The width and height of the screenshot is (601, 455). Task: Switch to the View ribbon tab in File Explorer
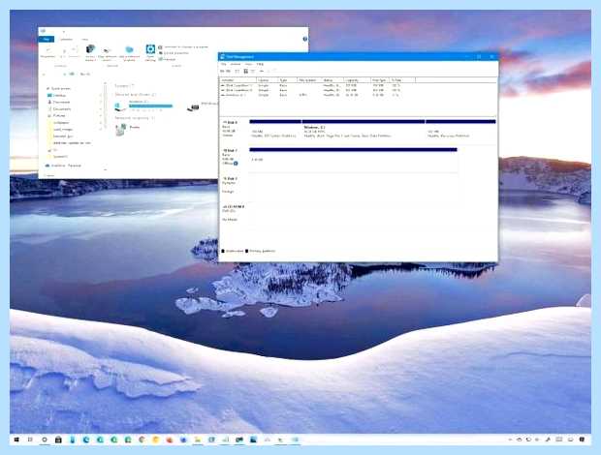click(x=84, y=39)
